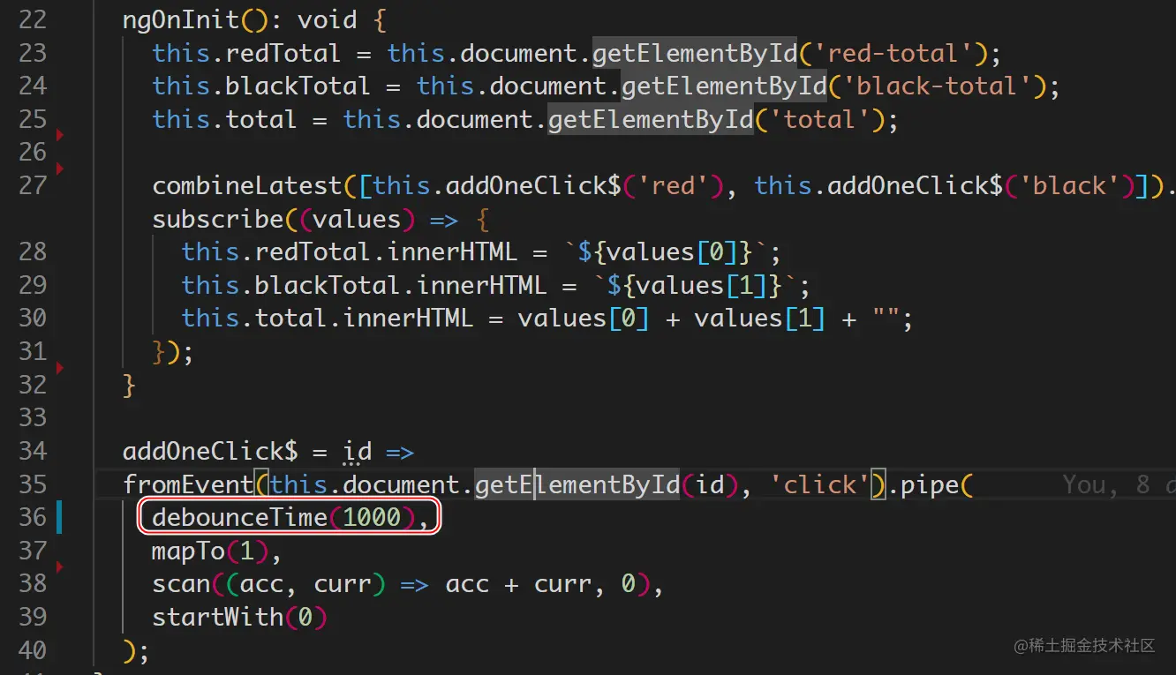Select line number 22 in the gutter
Image resolution: width=1176 pixels, height=675 pixels.
click(x=32, y=19)
